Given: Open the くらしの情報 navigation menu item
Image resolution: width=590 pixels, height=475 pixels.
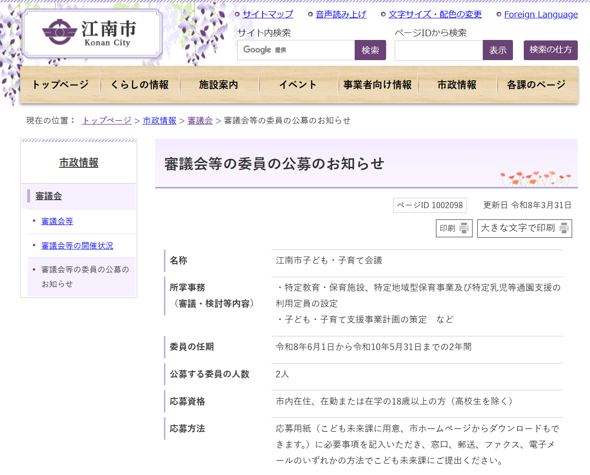Looking at the screenshot, I should tap(140, 85).
